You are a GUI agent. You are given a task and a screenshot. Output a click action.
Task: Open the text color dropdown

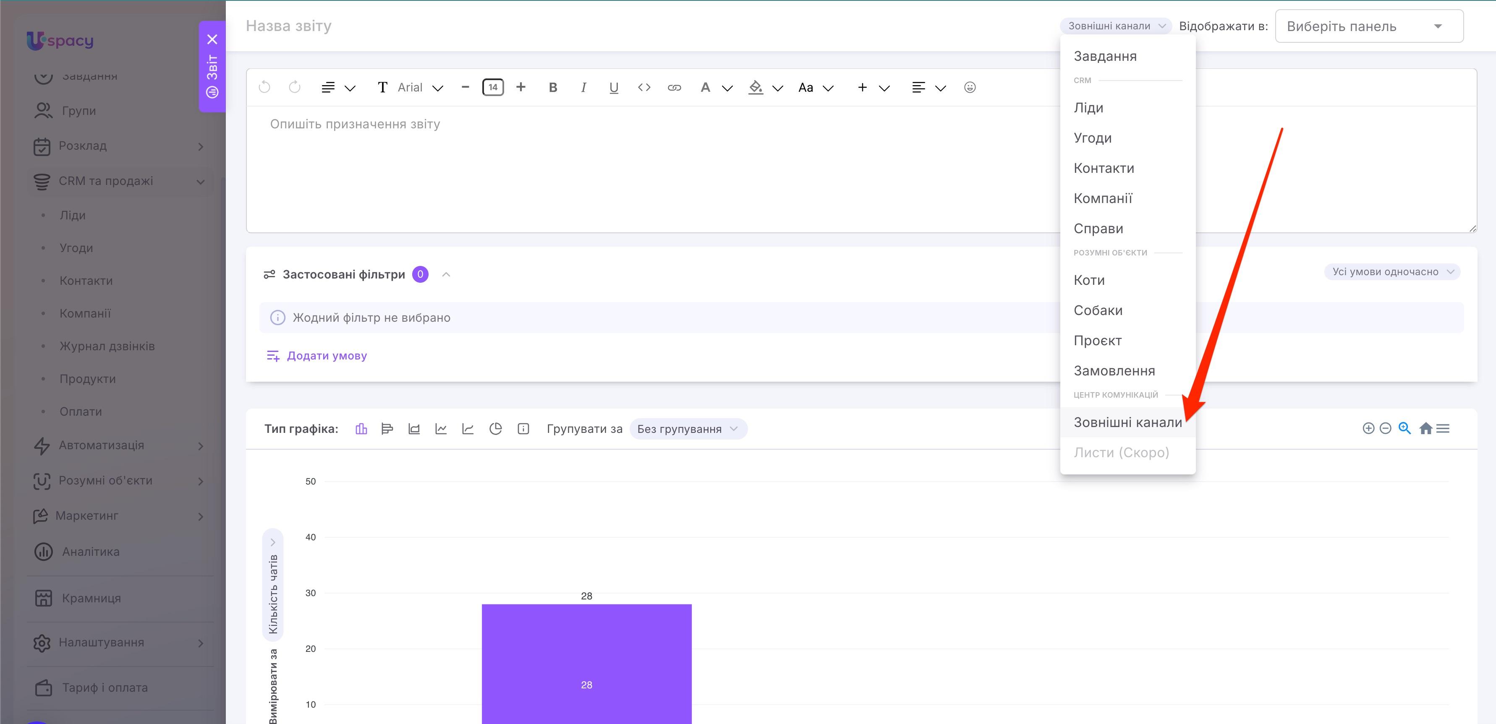click(716, 88)
